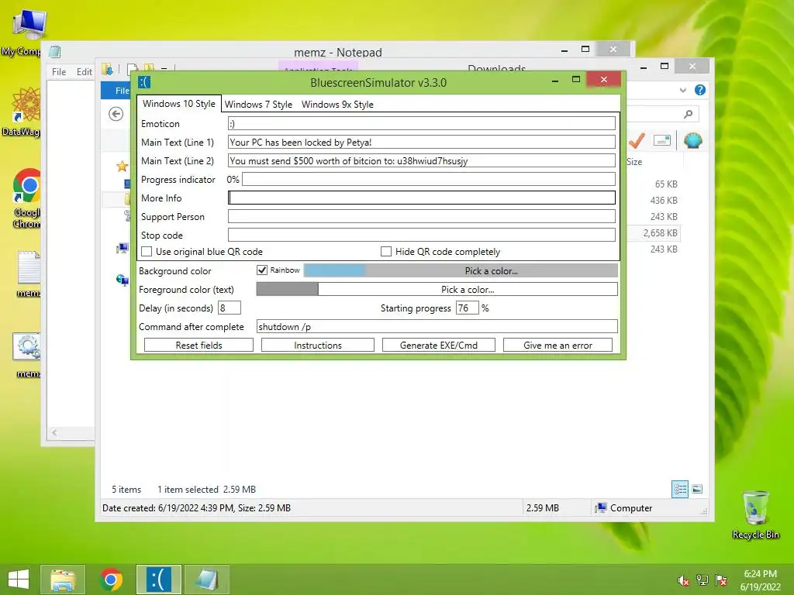794x595 pixels.
Task: Click BluescreenSimulator taskbar icon
Action: pyautogui.click(x=159, y=580)
